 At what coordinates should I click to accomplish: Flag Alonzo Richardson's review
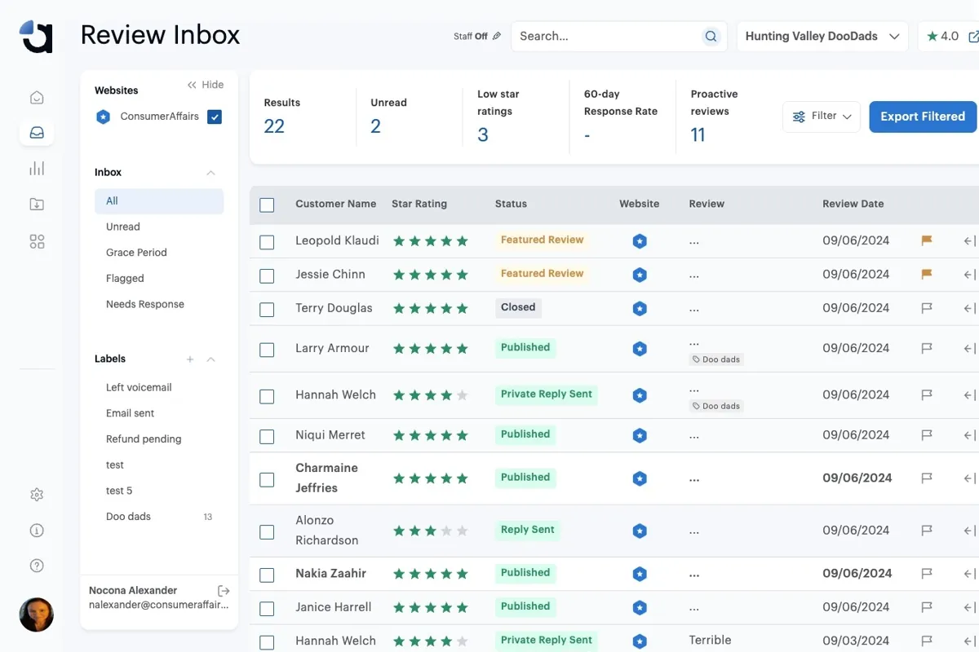coord(927,531)
